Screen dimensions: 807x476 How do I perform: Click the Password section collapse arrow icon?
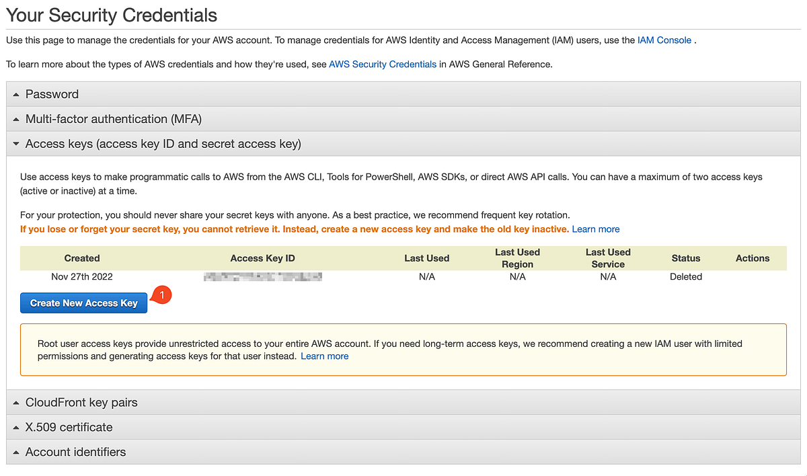pos(16,93)
